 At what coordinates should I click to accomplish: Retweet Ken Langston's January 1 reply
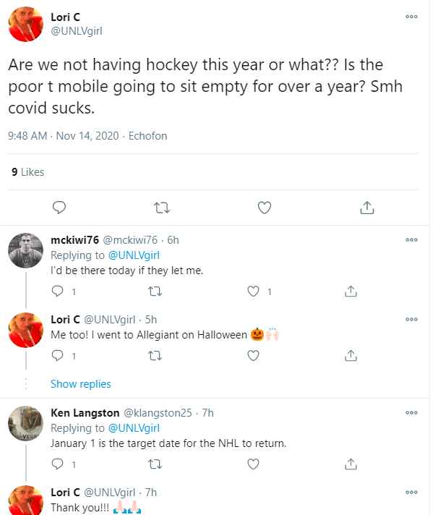tap(155, 464)
